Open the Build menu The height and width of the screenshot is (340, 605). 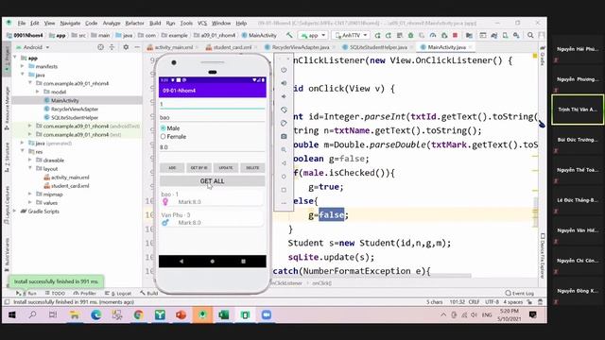point(155,23)
